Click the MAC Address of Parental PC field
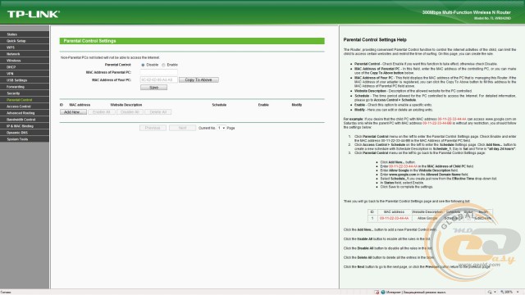 (158, 72)
